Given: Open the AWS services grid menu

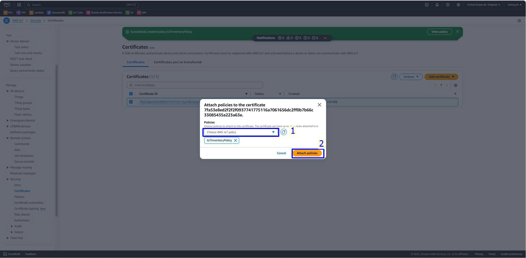Looking at the screenshot, I should [19, 5].
